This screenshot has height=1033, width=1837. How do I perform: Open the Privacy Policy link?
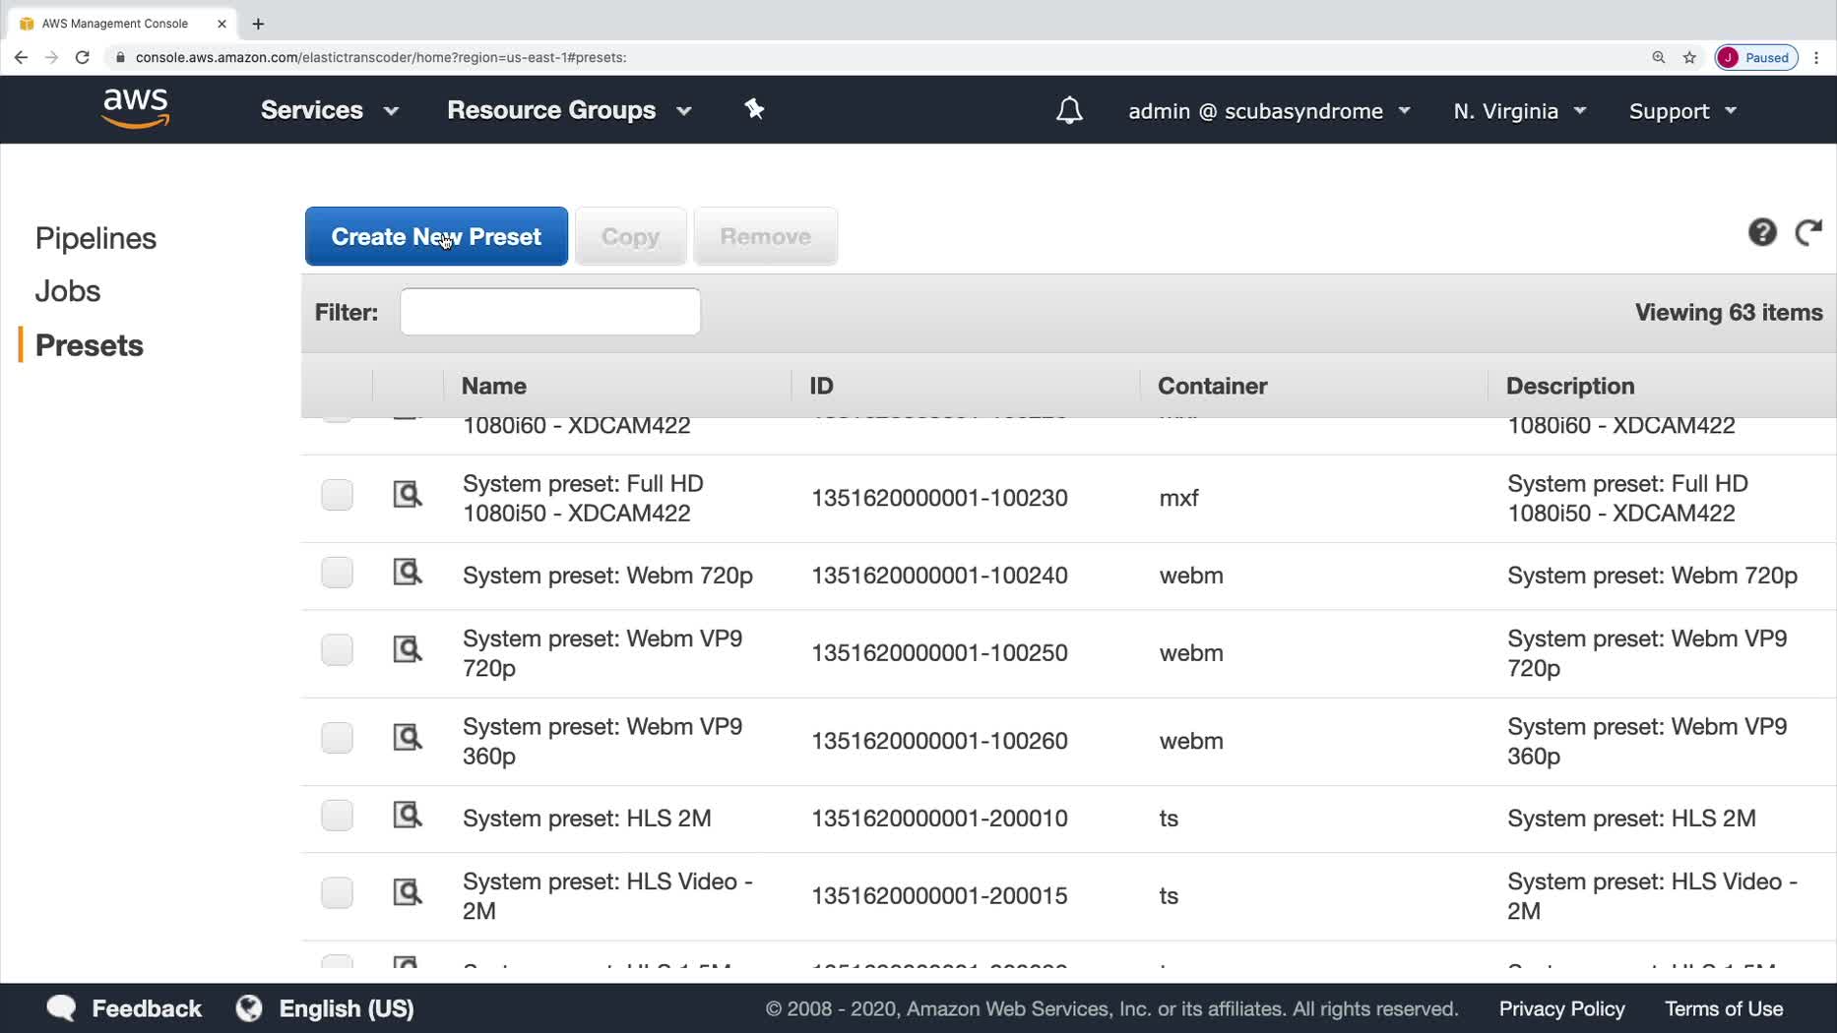pyautogui.click(x=1561, y=1008)
